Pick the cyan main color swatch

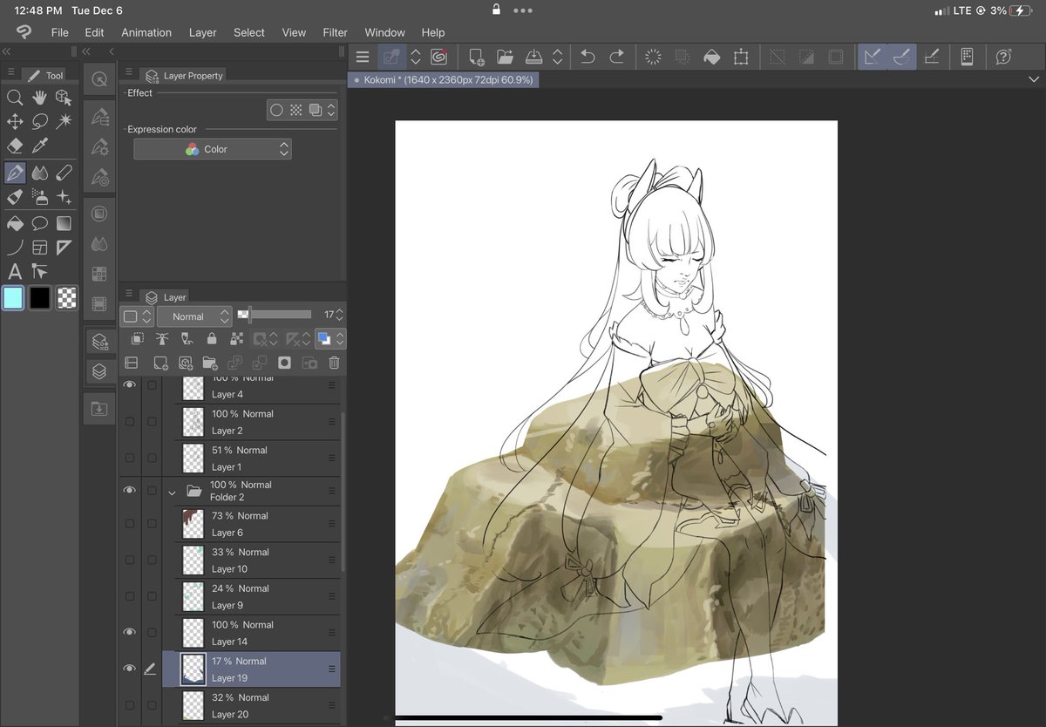13,298
